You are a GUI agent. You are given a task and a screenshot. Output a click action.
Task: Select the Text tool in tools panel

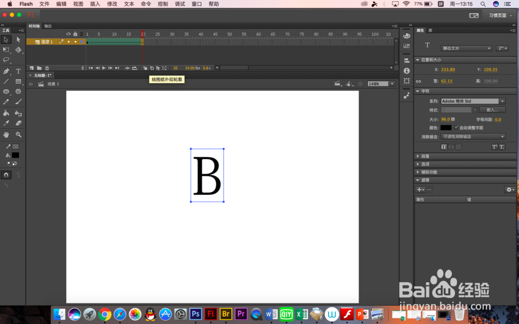pyautogui.click(x=18, y=71)
